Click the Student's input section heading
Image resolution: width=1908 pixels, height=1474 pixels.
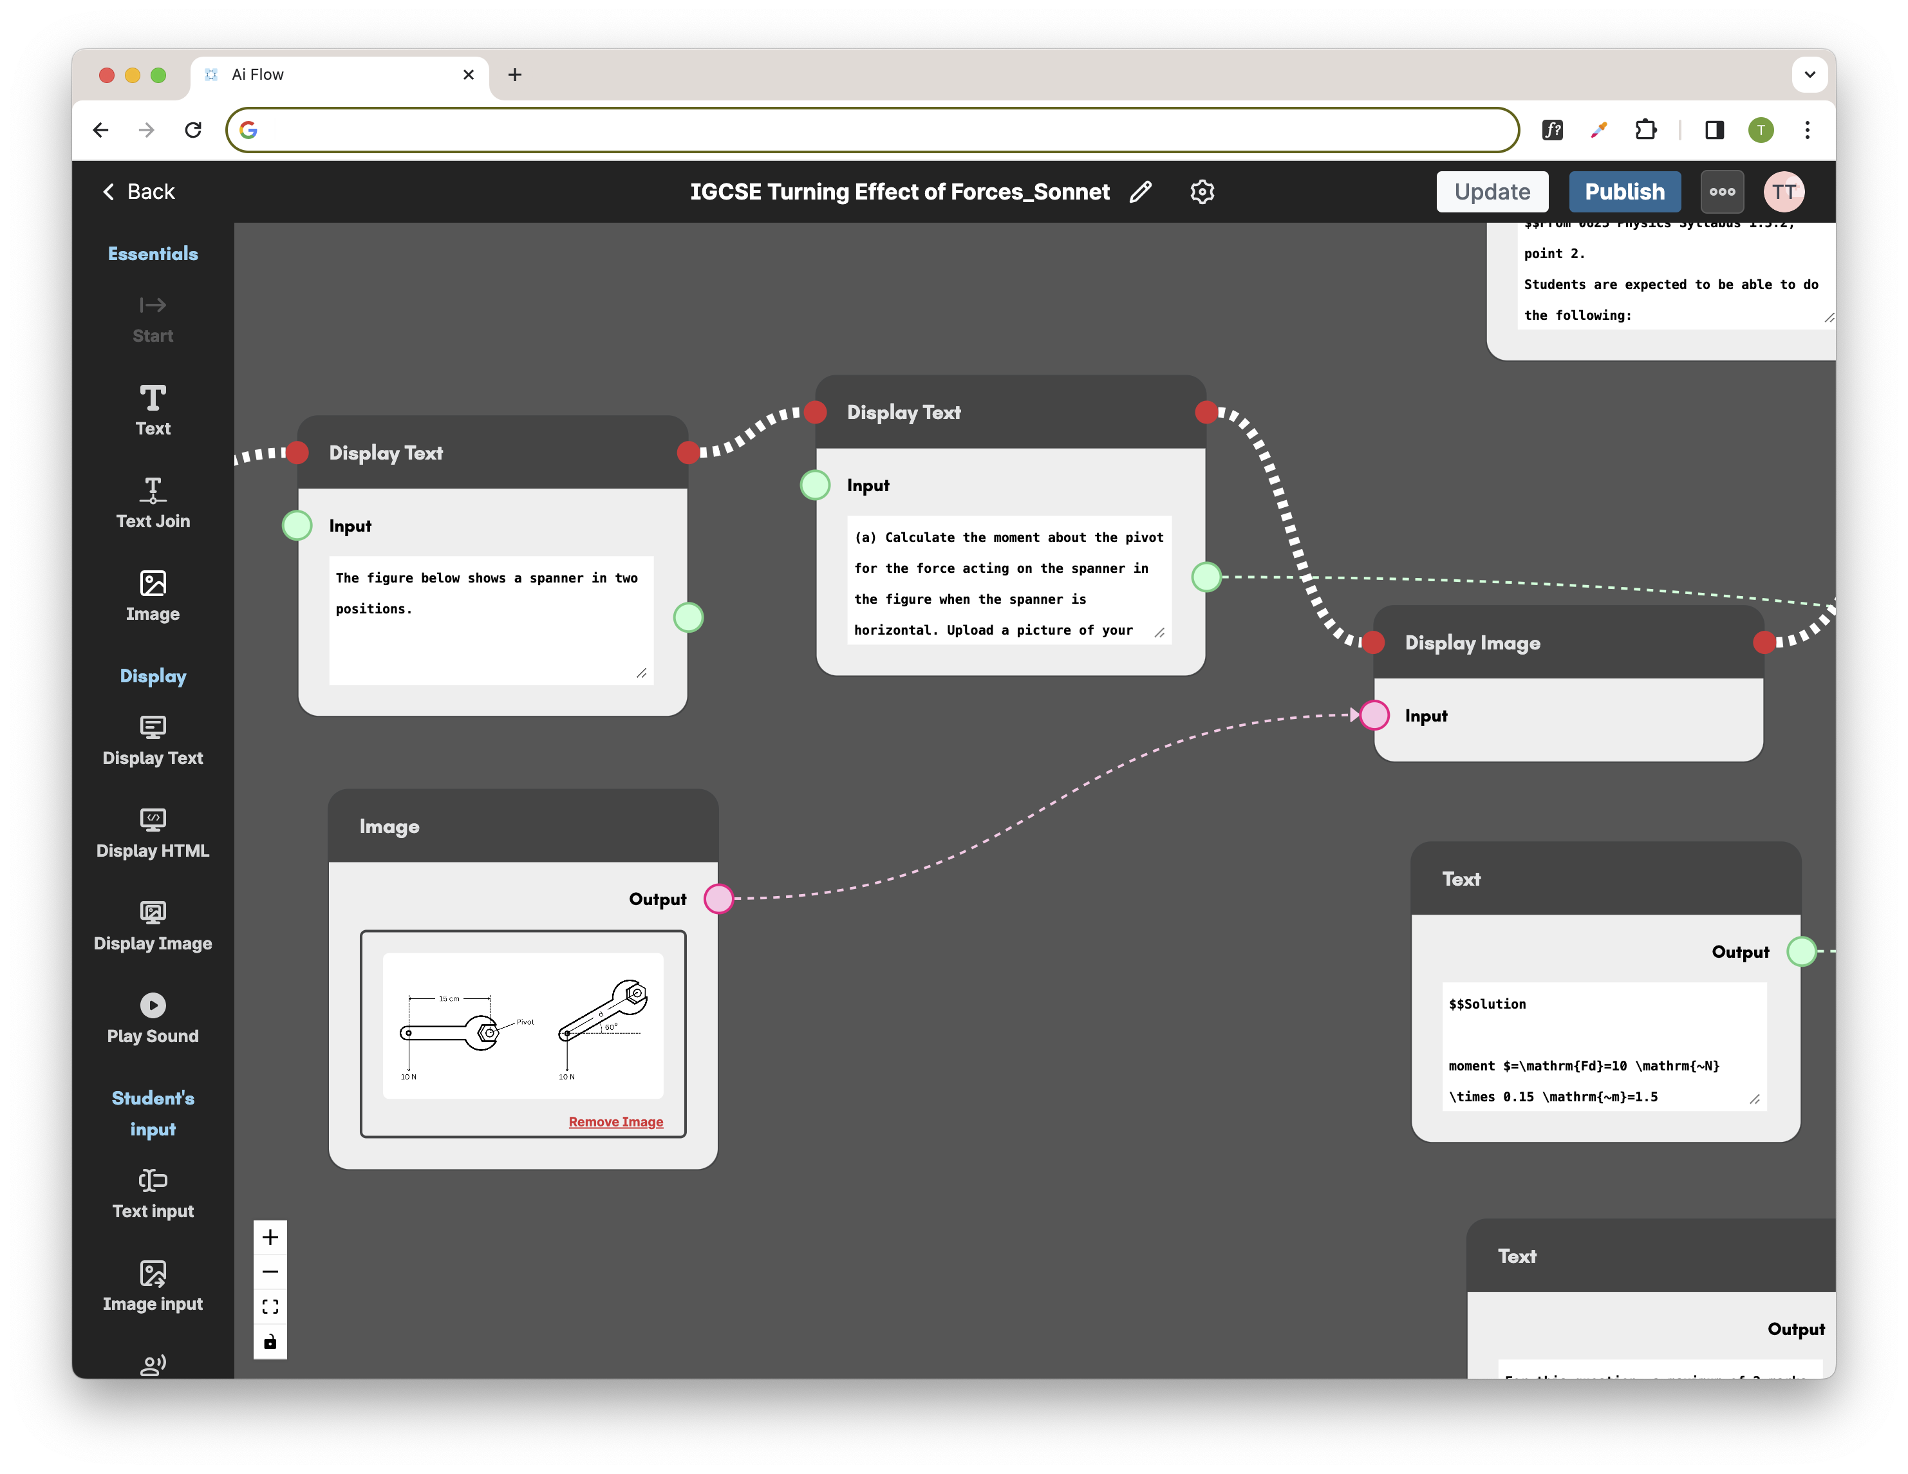153,1113
